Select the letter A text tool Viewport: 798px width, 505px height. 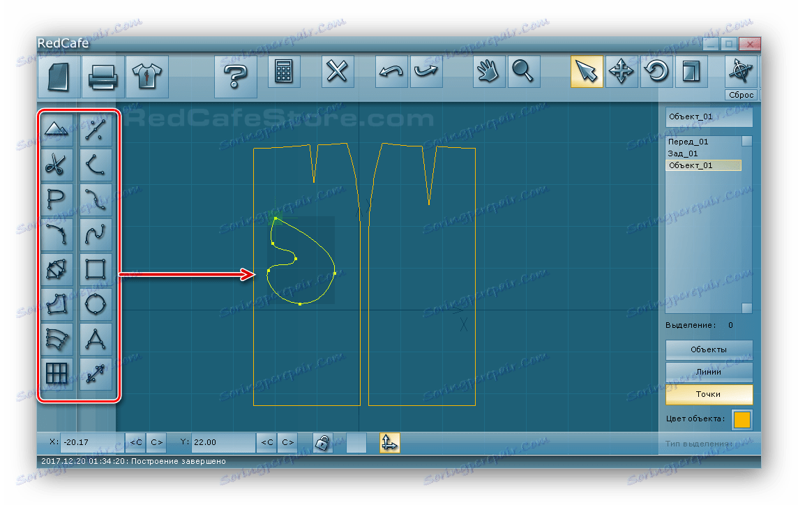pos(96,339)
